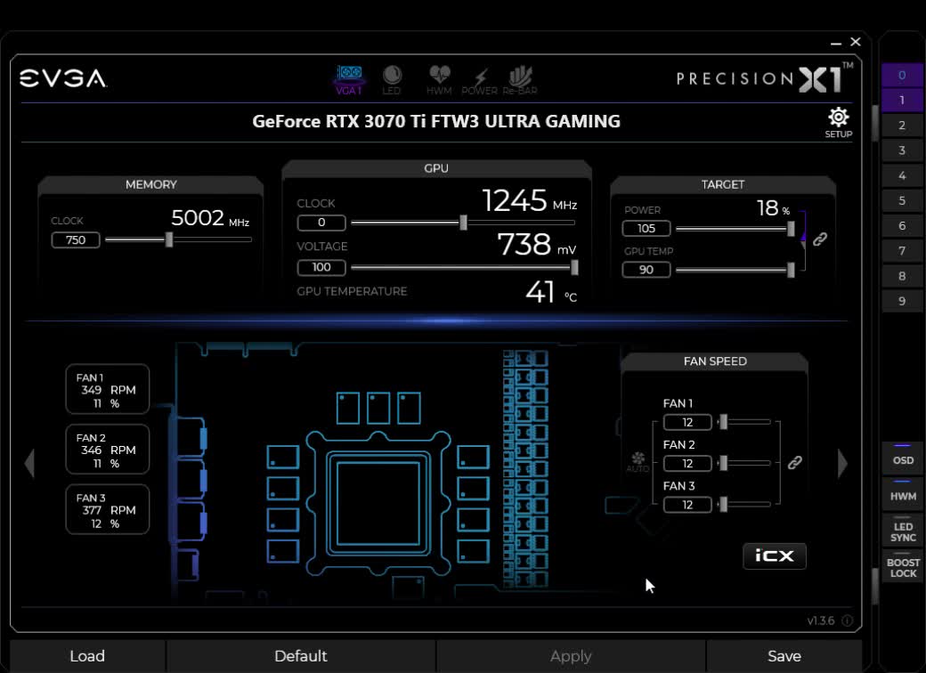Expand next page with right arrow
The height and width of the screenshot is (673, 926).
842,465
